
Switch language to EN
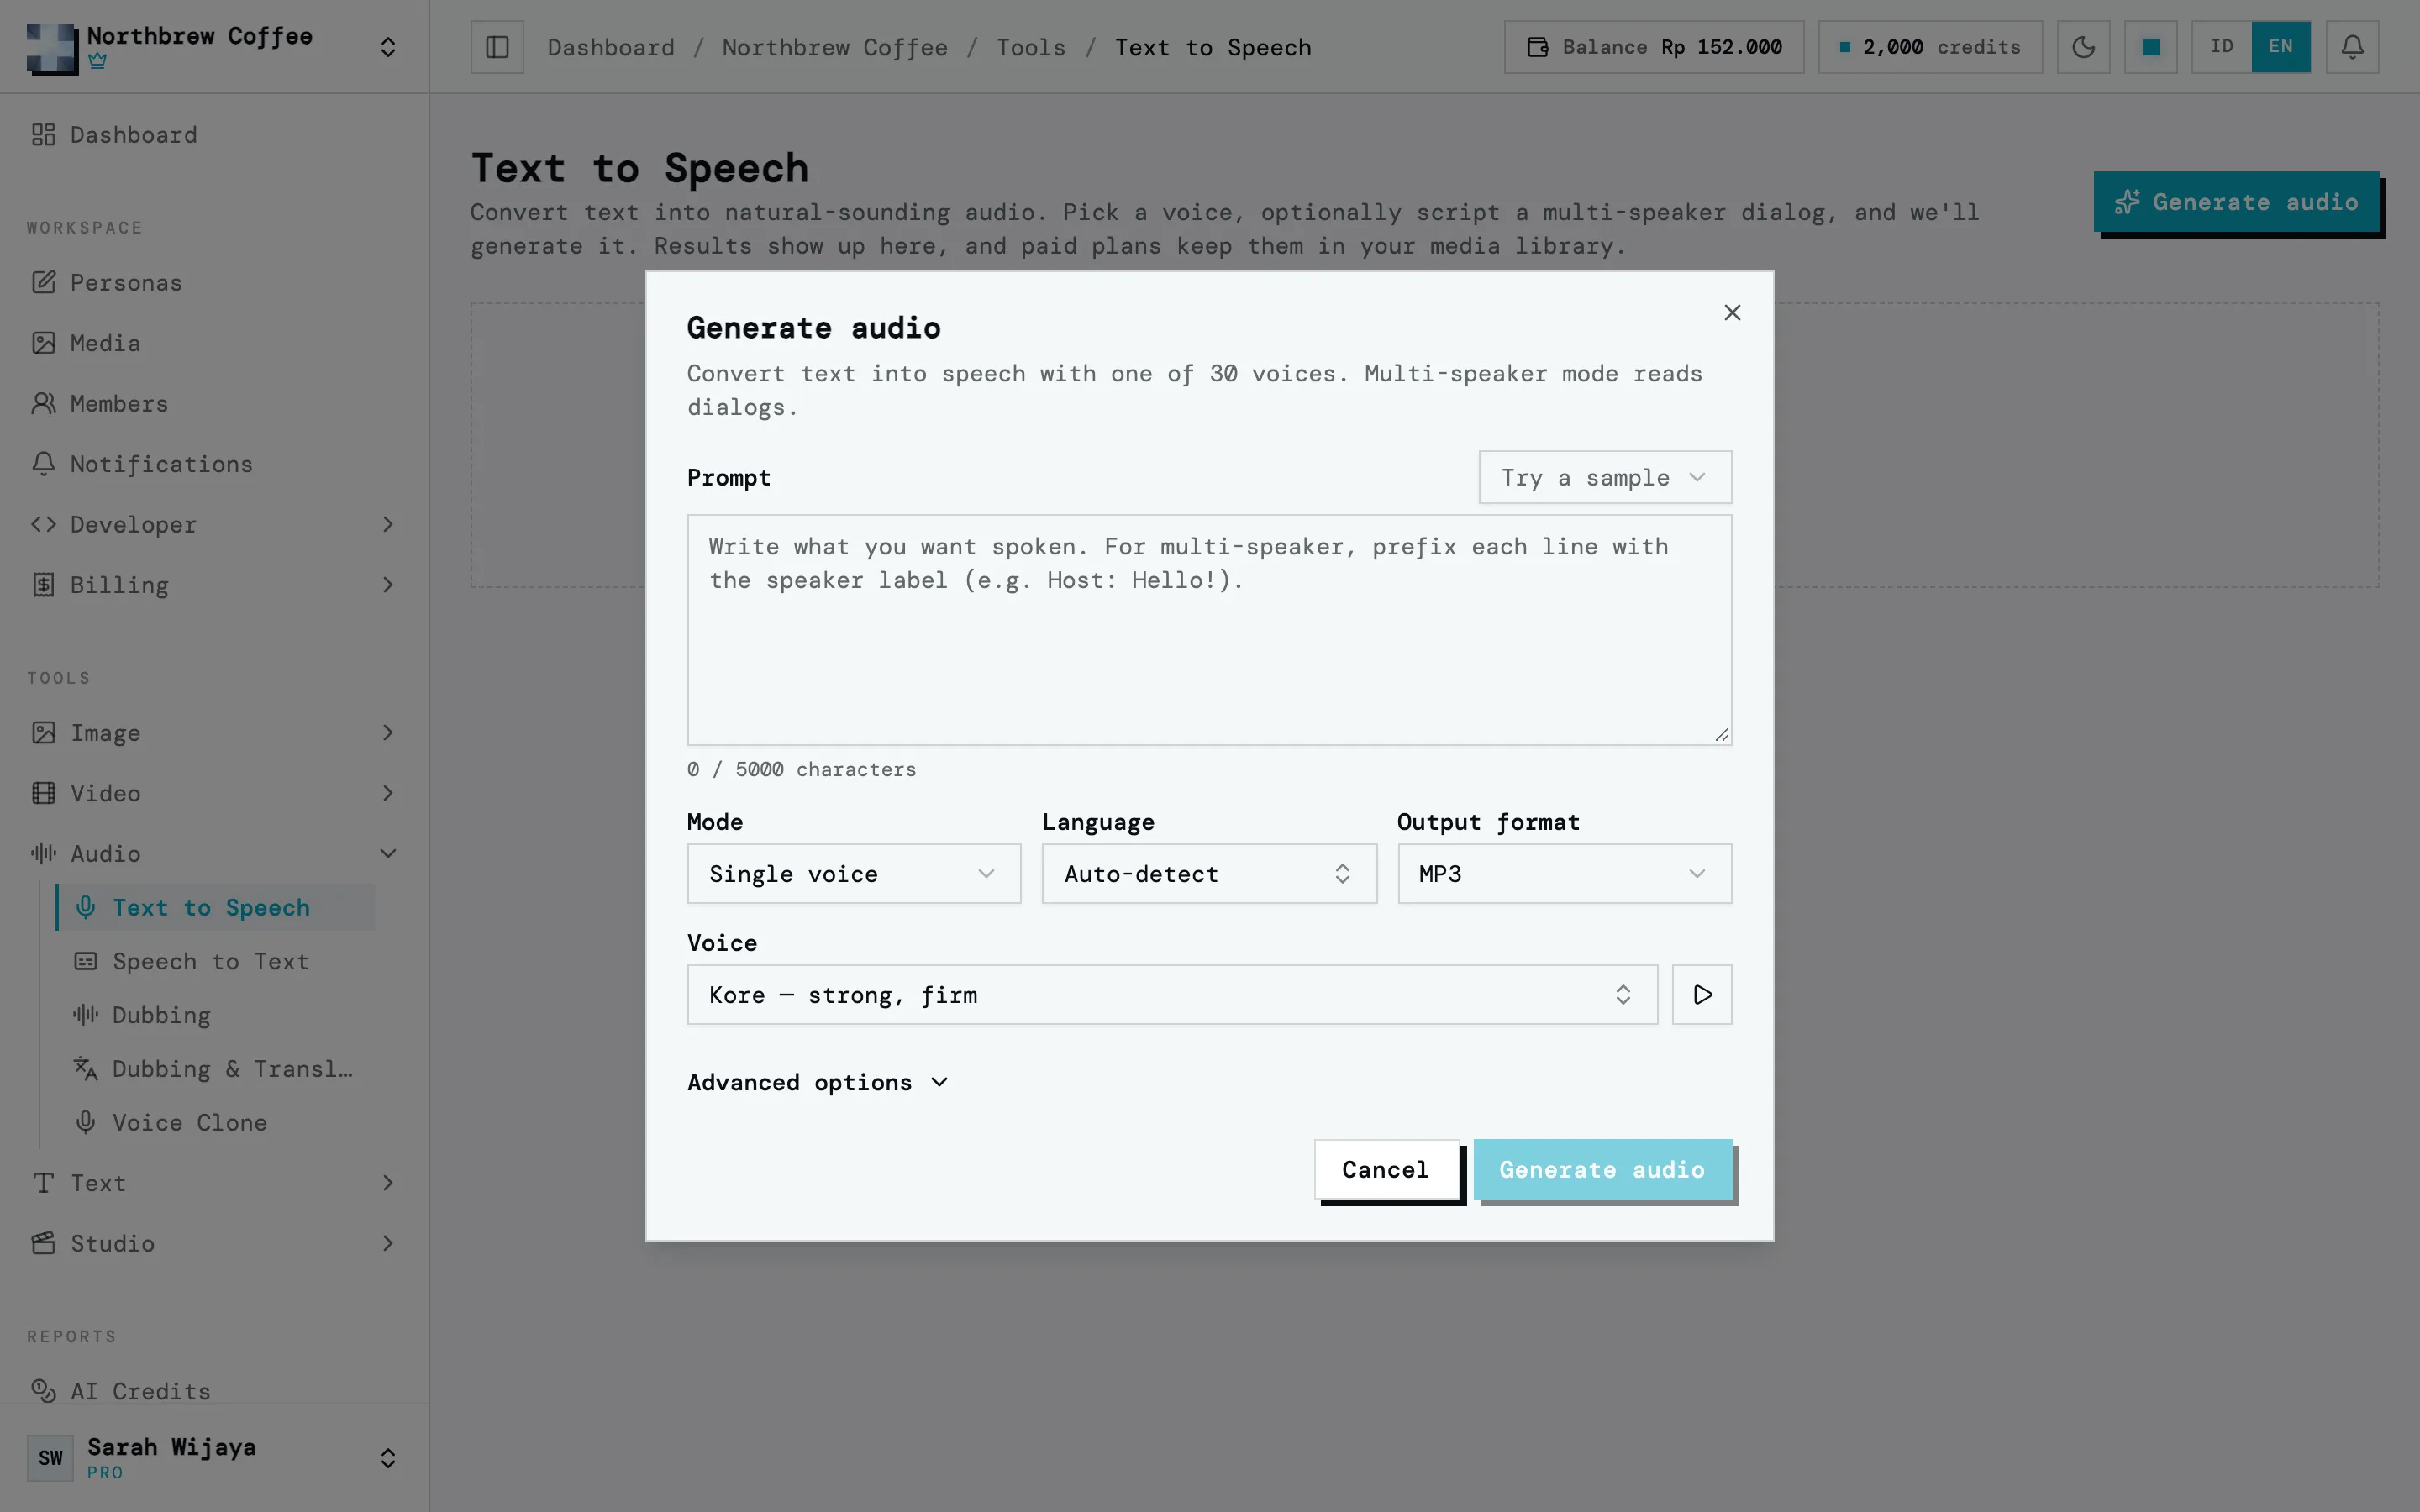pos(2280,47)
